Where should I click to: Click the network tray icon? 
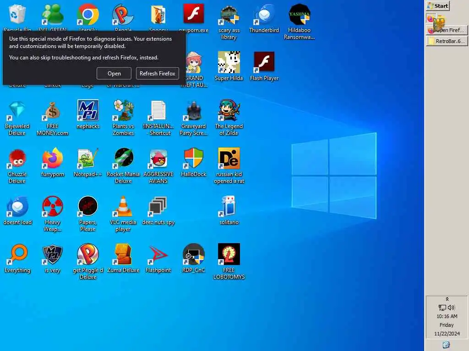click(442, 308)
